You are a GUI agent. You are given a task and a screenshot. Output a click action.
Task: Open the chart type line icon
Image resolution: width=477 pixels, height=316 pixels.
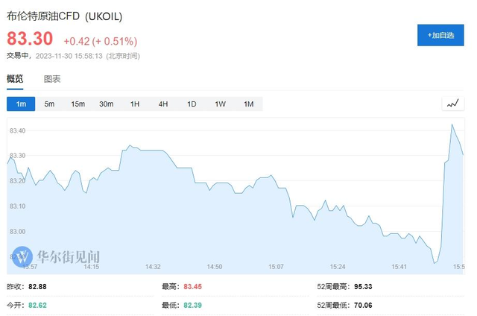pyautogui.click(x=452, y=104)
